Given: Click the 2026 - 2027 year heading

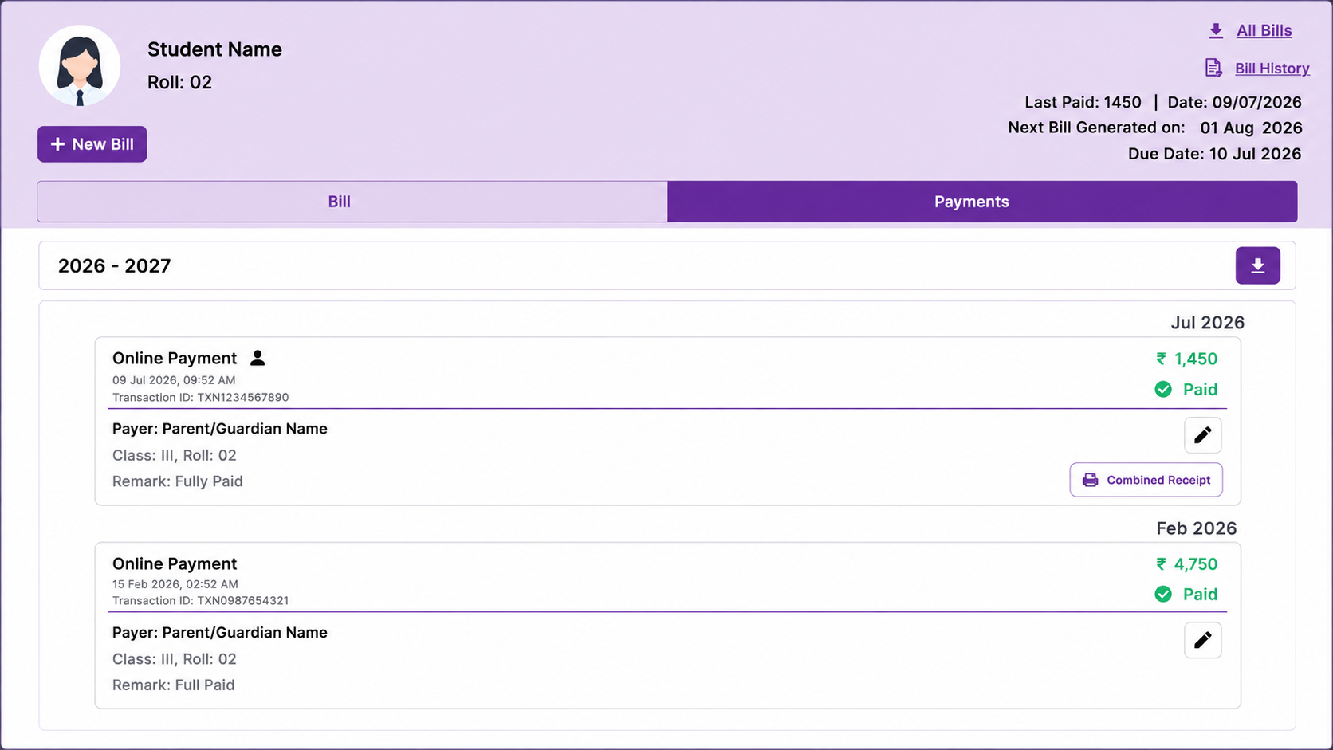Looking at the screenshot, I should [x=114, y=266].
